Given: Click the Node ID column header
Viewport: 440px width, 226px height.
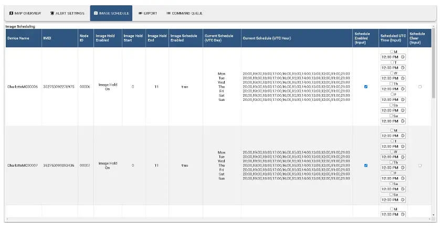Looking at the screenshot, I should (x=86, y=38).
